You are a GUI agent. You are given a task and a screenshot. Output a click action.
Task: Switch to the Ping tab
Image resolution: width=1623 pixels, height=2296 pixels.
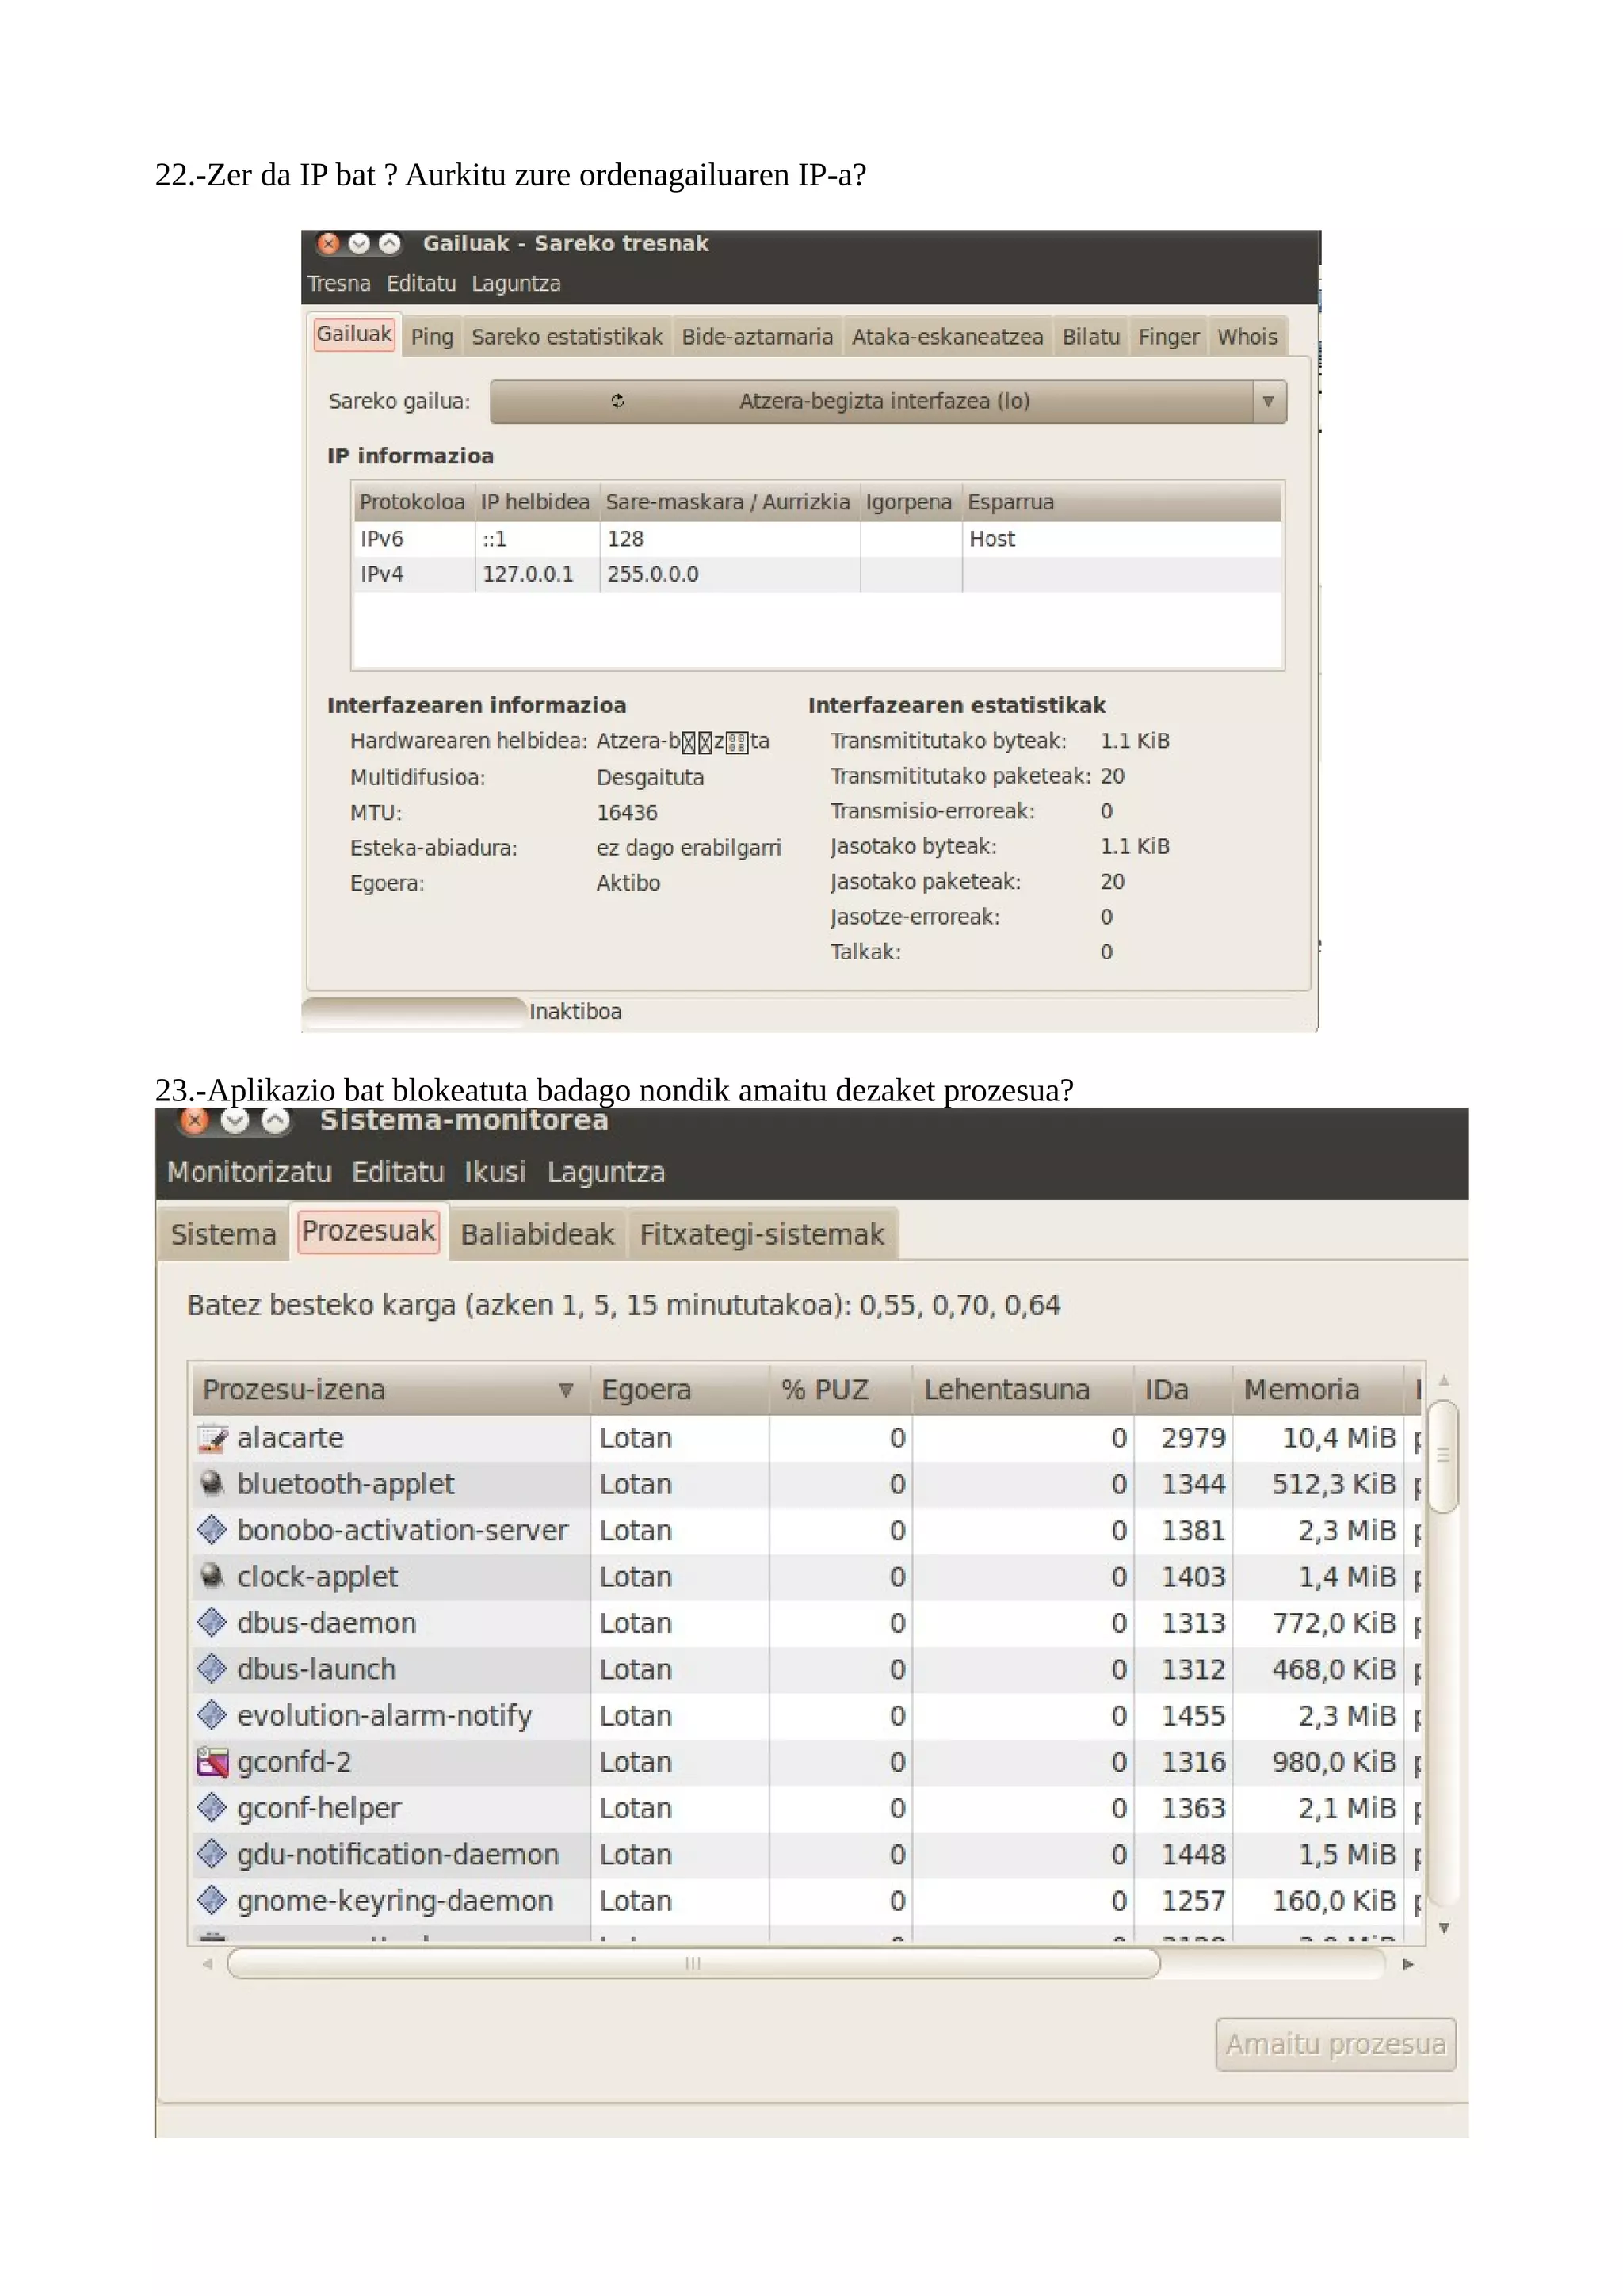point(432,337)
